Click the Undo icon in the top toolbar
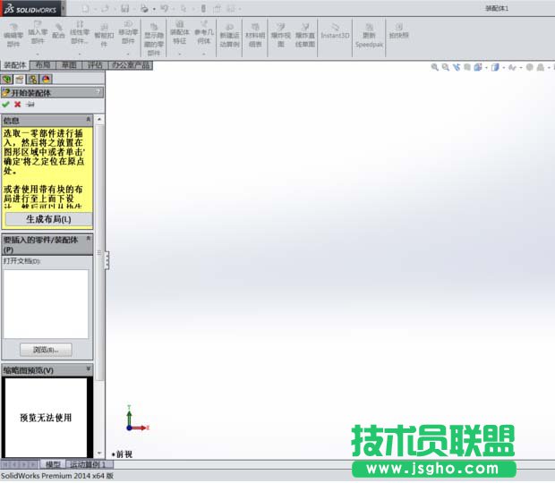Screen dimensions: 555x483 point(164,8)
